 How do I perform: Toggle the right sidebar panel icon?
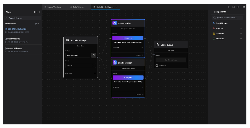point(238,7)
